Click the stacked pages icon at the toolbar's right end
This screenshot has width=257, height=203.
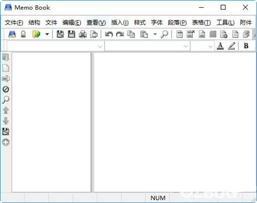pyautogui.click(x=246, y=34)
